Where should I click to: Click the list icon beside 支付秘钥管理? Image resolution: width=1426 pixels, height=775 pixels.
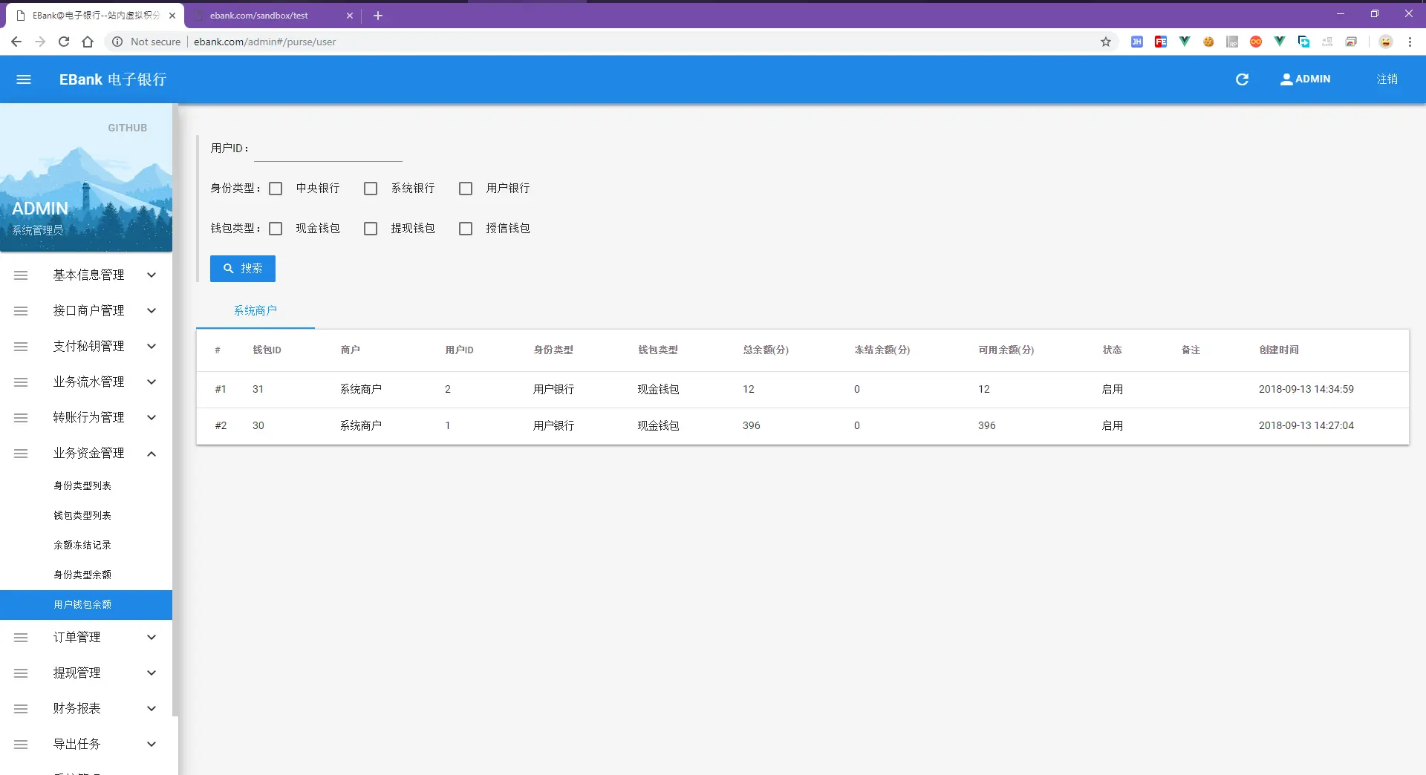(21, 347)
